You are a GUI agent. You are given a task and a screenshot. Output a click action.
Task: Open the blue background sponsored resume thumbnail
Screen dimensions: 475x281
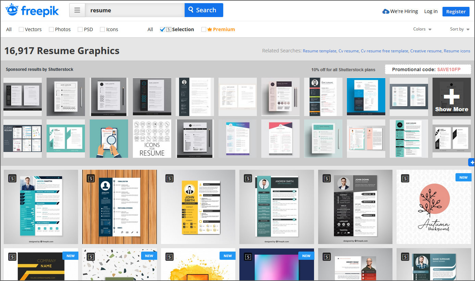click(366, 97)
